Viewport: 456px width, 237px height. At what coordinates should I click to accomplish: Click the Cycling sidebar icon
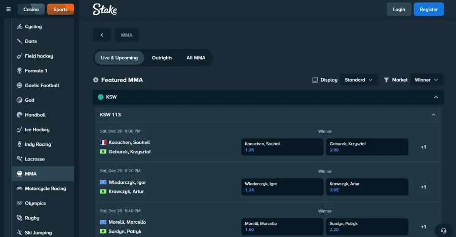tap(19, 26)
